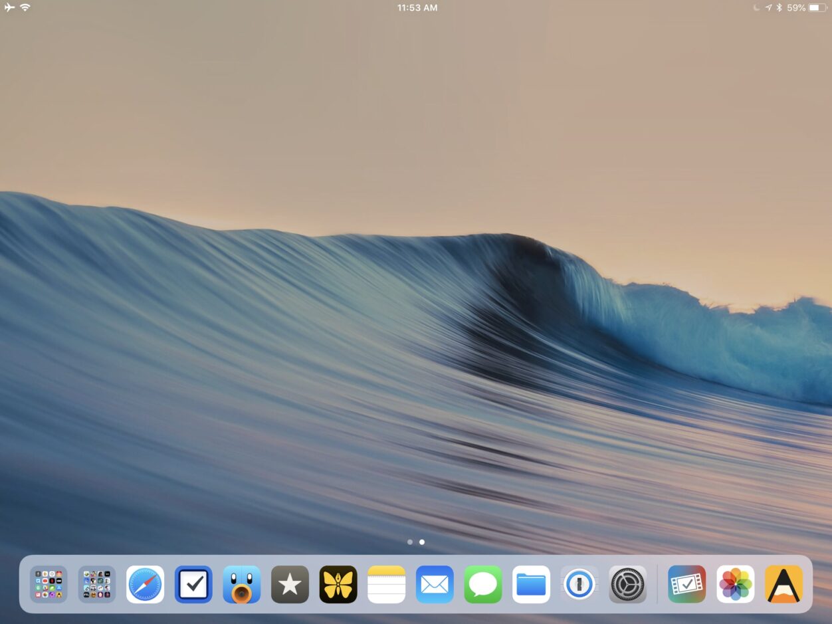Open the Settings gear app
This screenshot has width=832, height=624.
[x=627, y=584]
